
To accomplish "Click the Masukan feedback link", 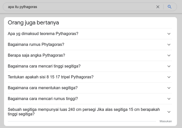I will pos(166,121).
